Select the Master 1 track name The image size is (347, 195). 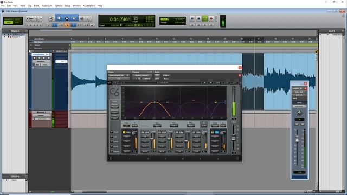41,112
